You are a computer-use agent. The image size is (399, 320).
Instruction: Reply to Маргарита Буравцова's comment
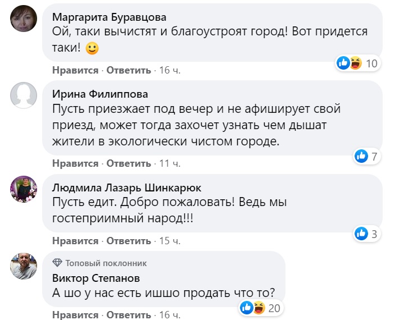[129, 70]
